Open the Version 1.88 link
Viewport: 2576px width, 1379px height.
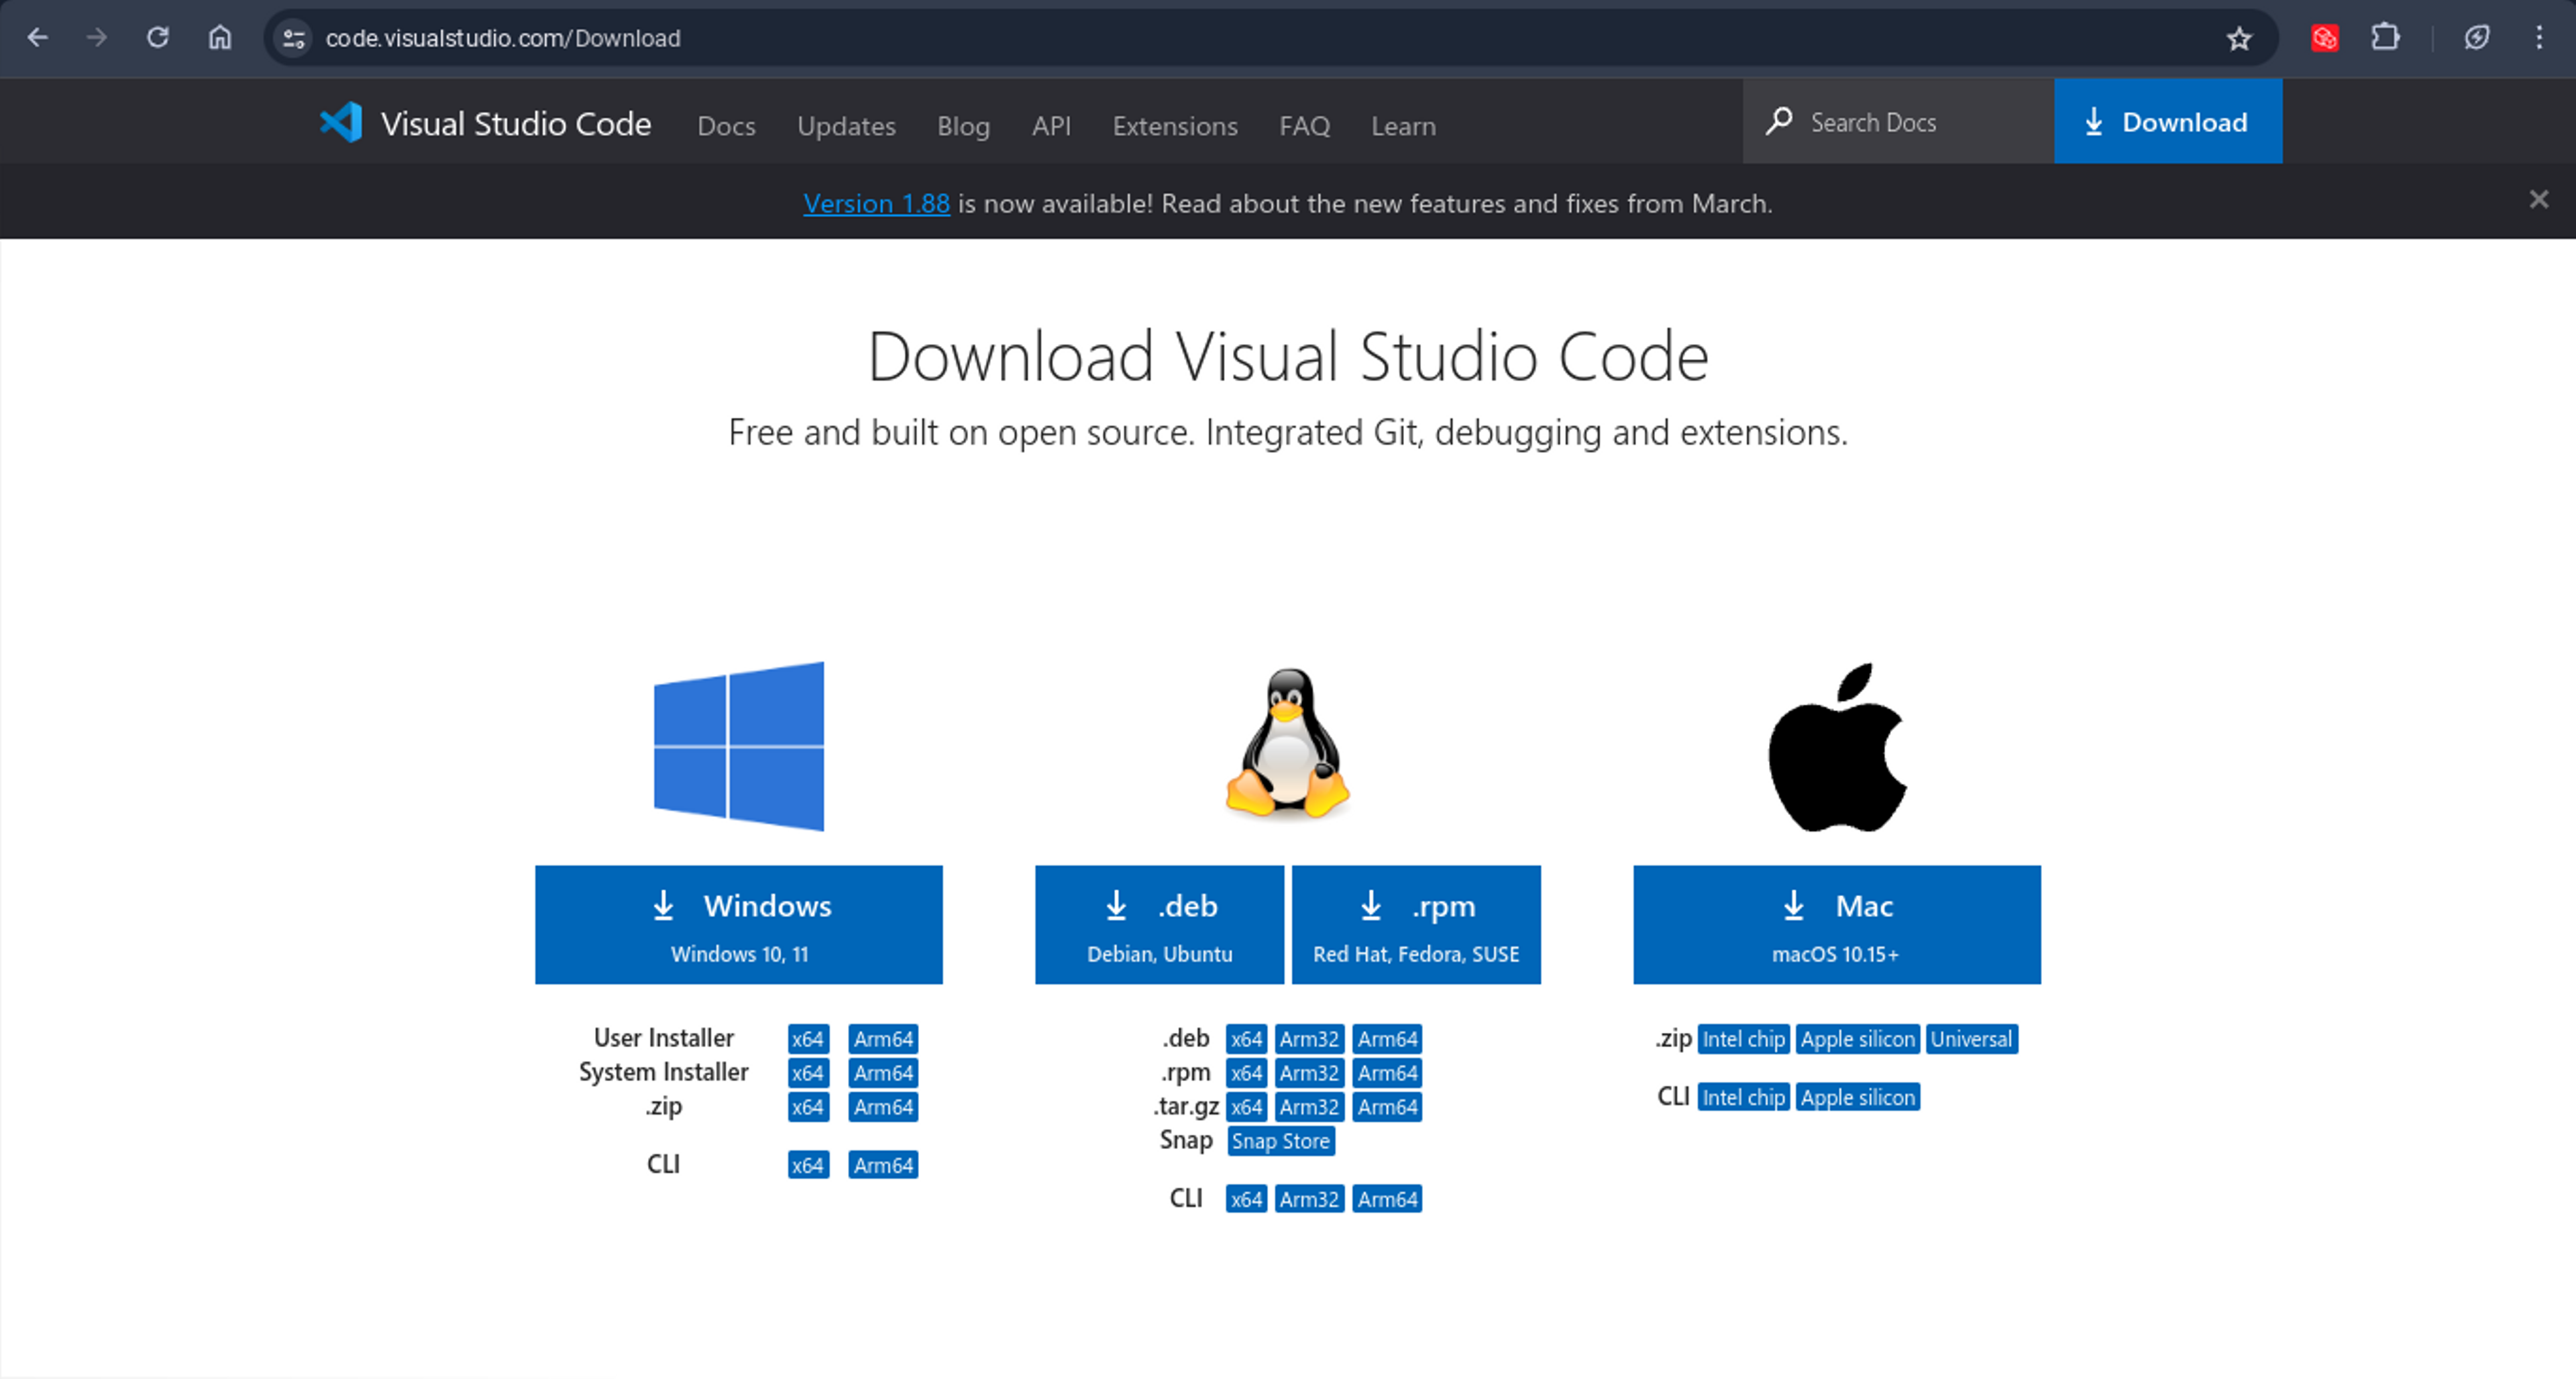(x=876, y=203)
